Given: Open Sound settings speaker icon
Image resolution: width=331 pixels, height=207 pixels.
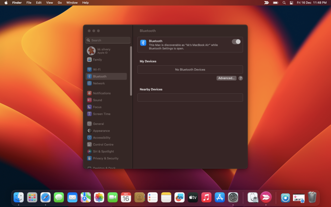Looking at the screenshot, I should pyautogui.click(x=89, y=100).
